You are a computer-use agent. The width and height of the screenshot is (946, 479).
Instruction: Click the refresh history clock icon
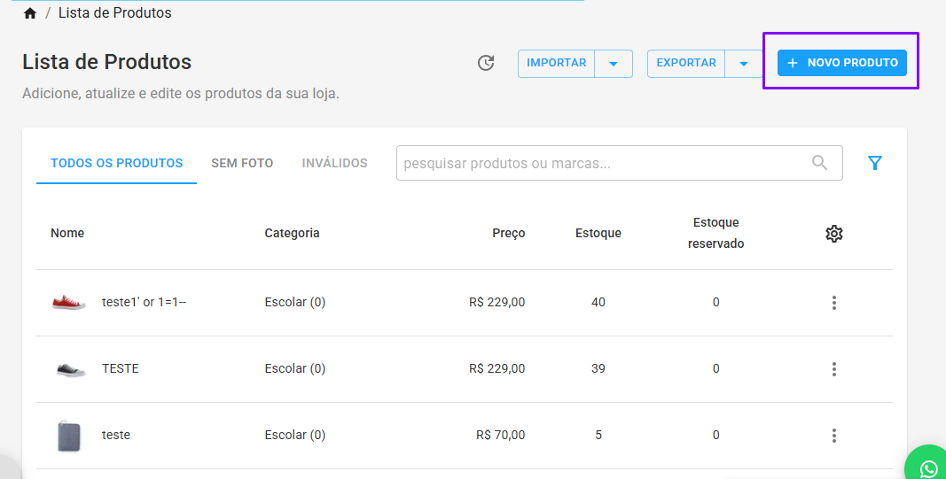[486, 63]
